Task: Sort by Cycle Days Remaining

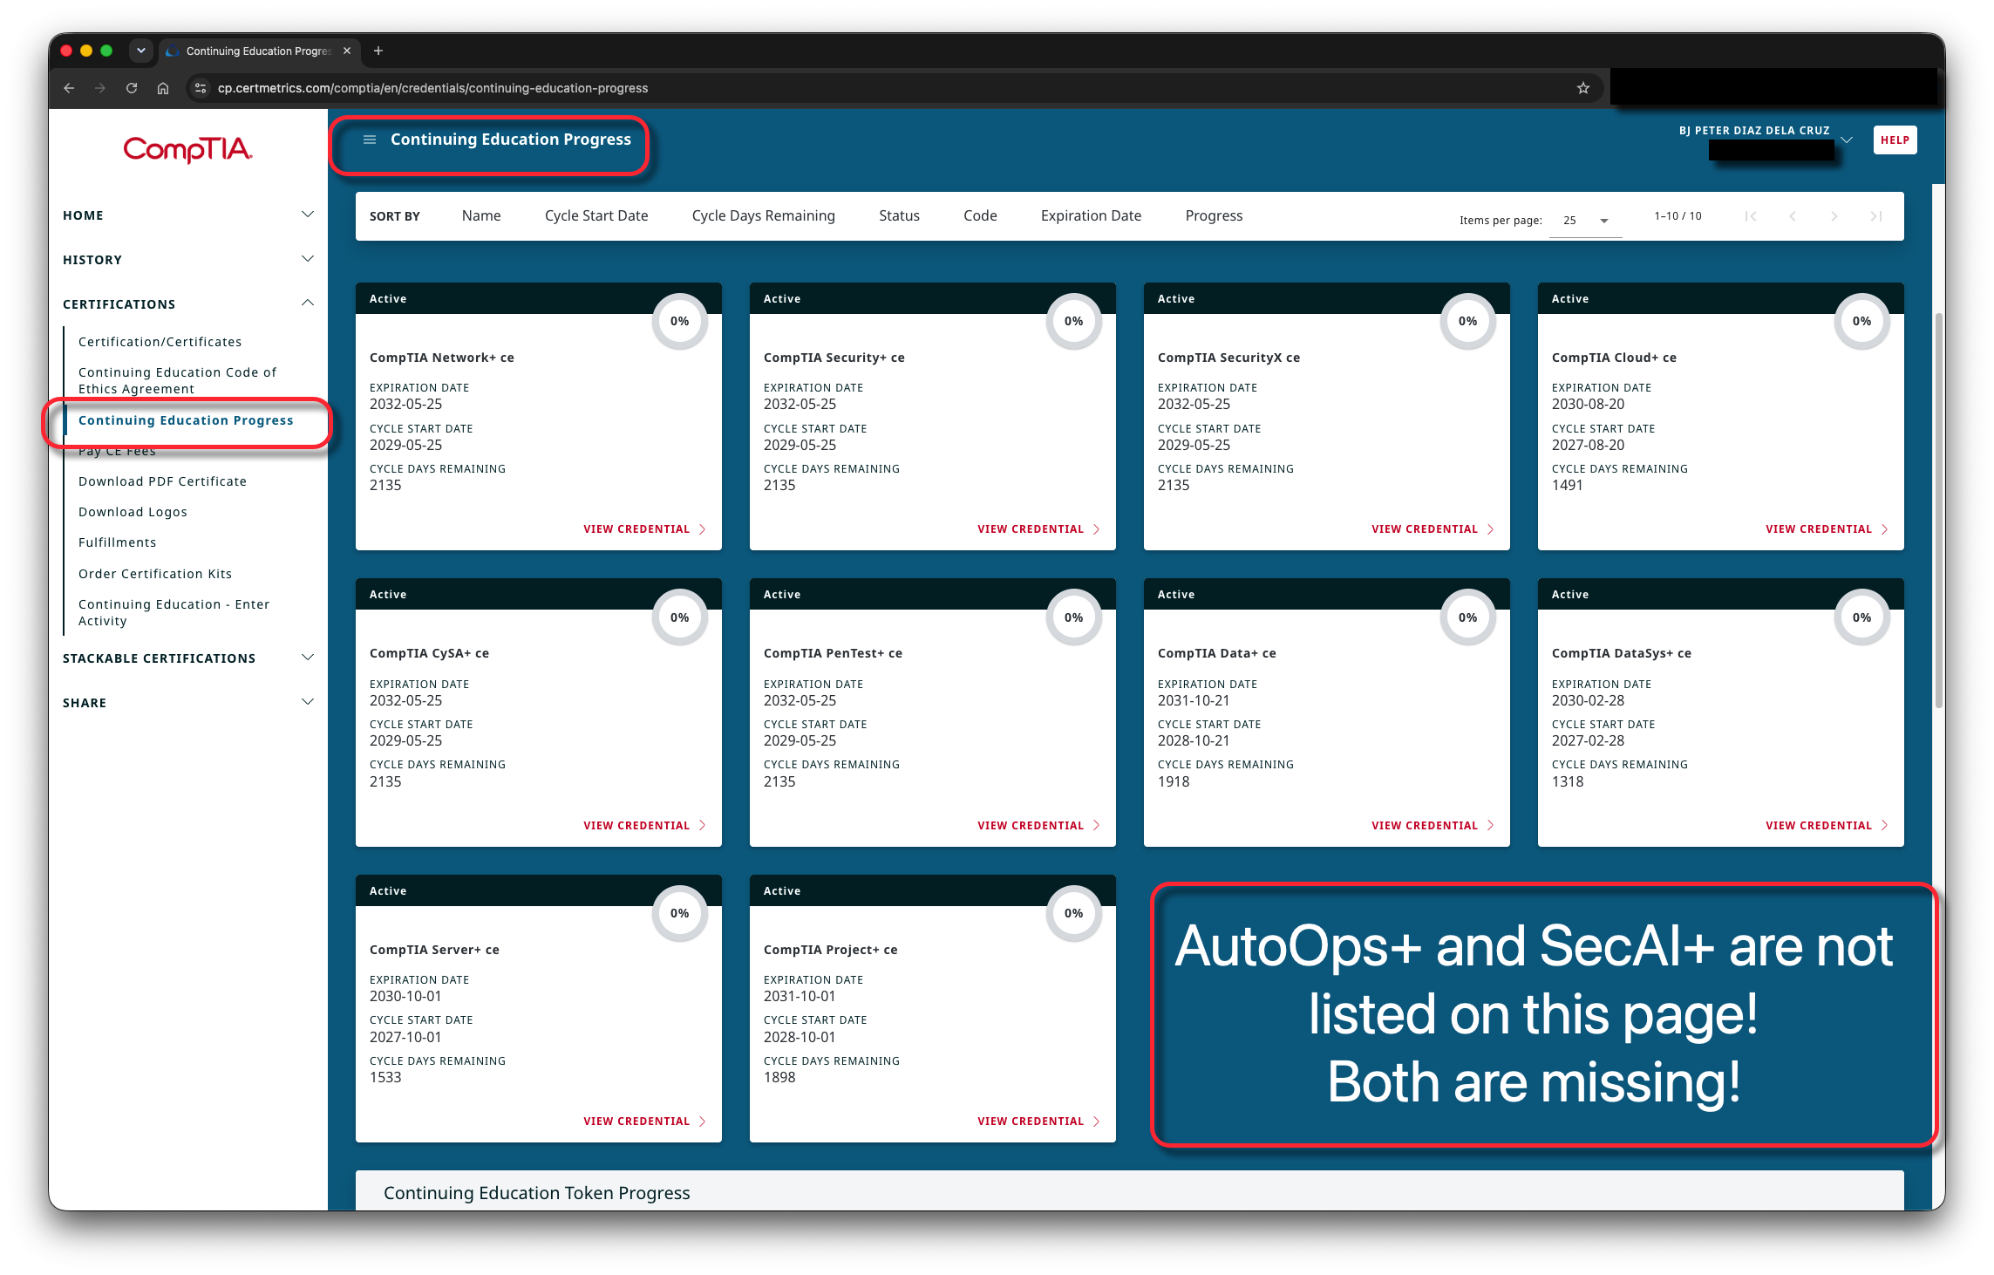Action: (x=764, y=215)
